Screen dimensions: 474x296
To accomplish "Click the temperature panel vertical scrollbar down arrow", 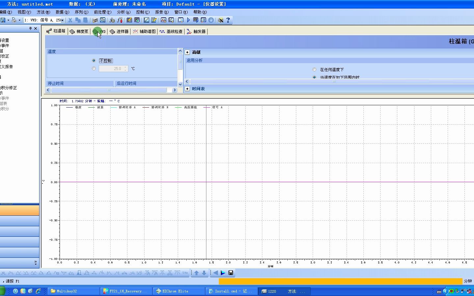I will pyautogui.click(x=180, y=84).
